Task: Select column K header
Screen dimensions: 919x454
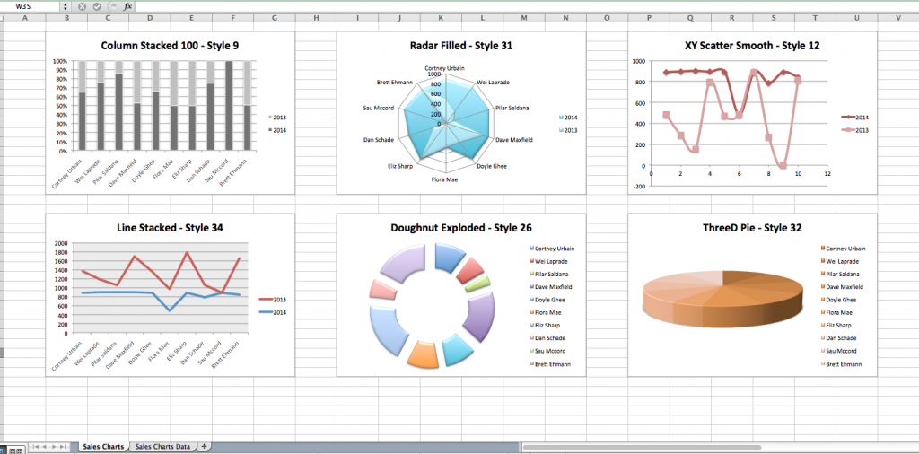Action: pyautogui.click(x=440, y=18)
